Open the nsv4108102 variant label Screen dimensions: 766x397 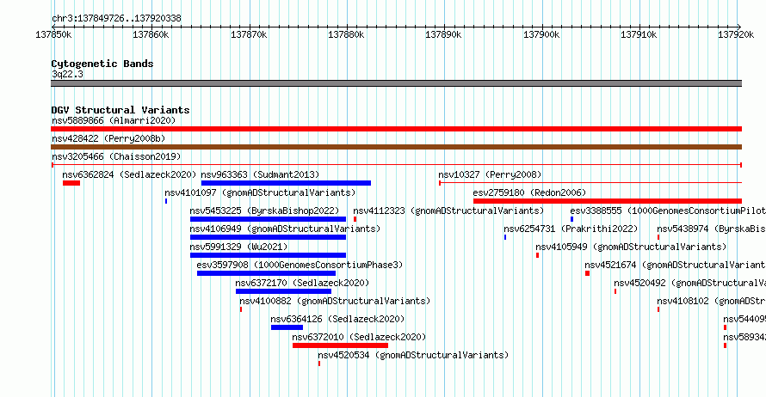[x=711, y=301]
